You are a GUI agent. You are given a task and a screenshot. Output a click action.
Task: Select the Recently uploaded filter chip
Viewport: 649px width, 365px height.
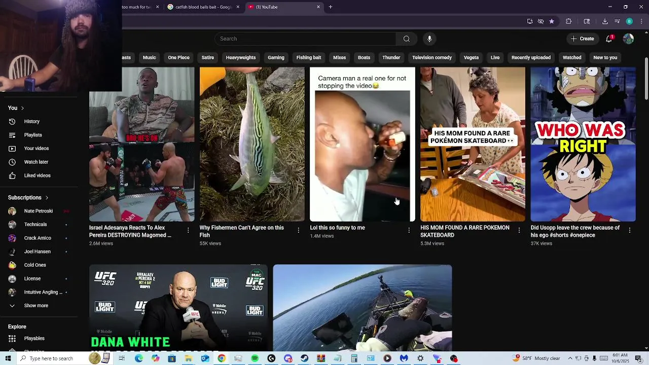[x=531, y=57]
